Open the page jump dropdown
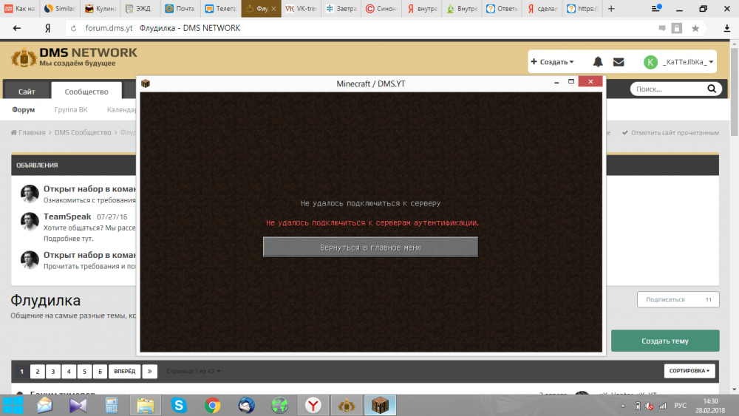Image resolution: width=739 pixels, height=416 pixels. (193, 371)
